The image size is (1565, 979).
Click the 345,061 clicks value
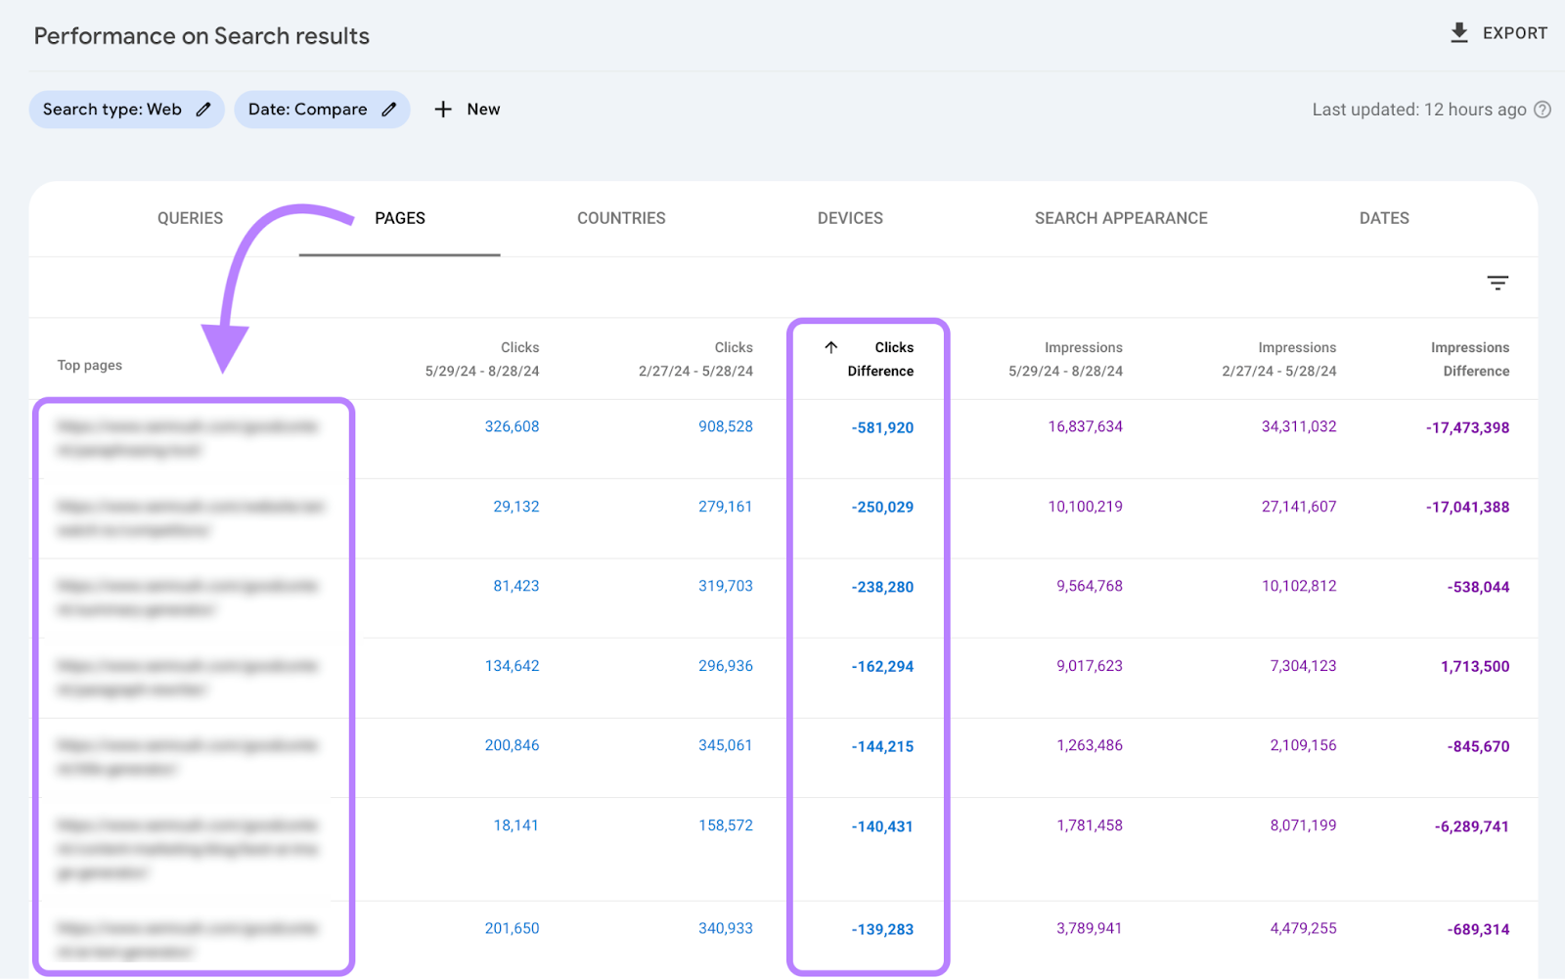pos(726,745)
